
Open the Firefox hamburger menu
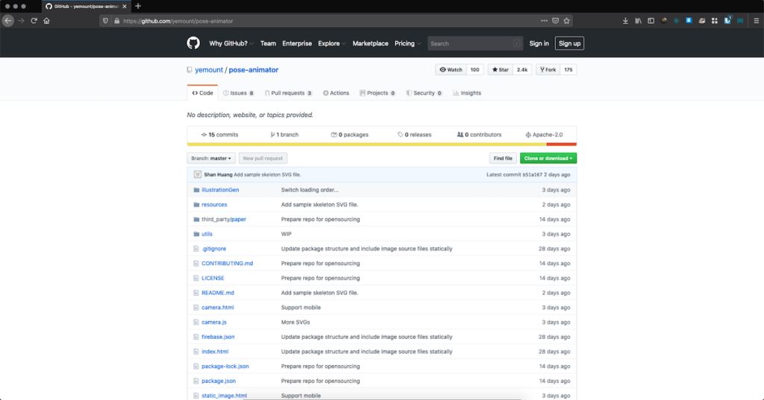(756, 21)
